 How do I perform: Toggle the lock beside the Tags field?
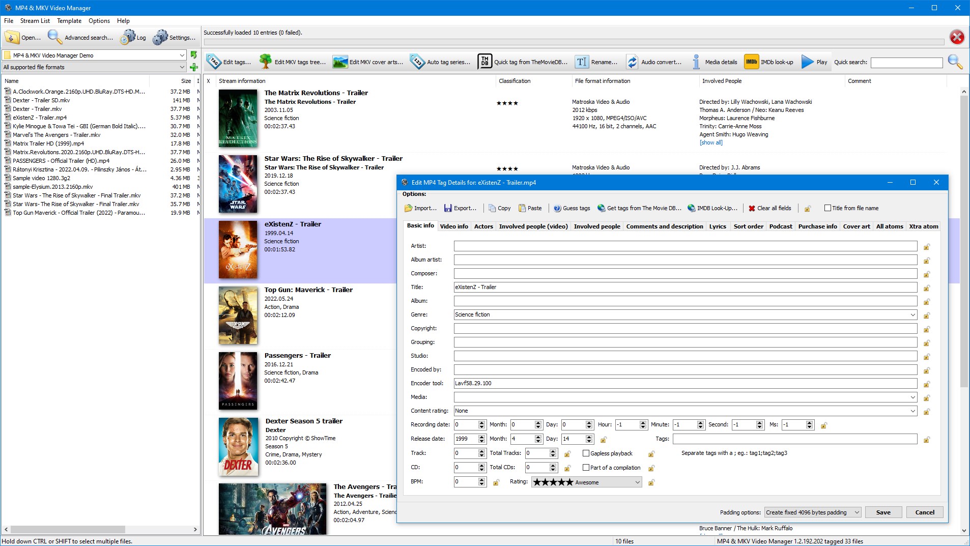coord(927,440)
